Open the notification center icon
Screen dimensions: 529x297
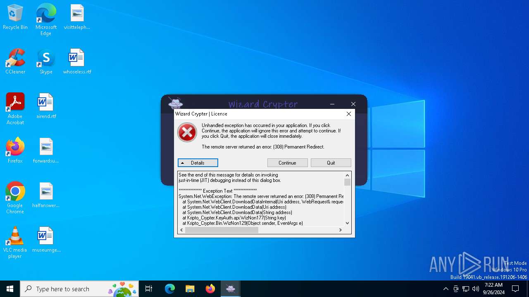coord(515,289)
